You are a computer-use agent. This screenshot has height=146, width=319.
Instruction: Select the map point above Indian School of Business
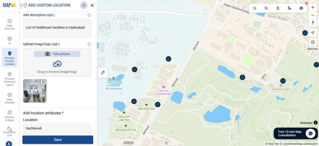tap(135, 70)
